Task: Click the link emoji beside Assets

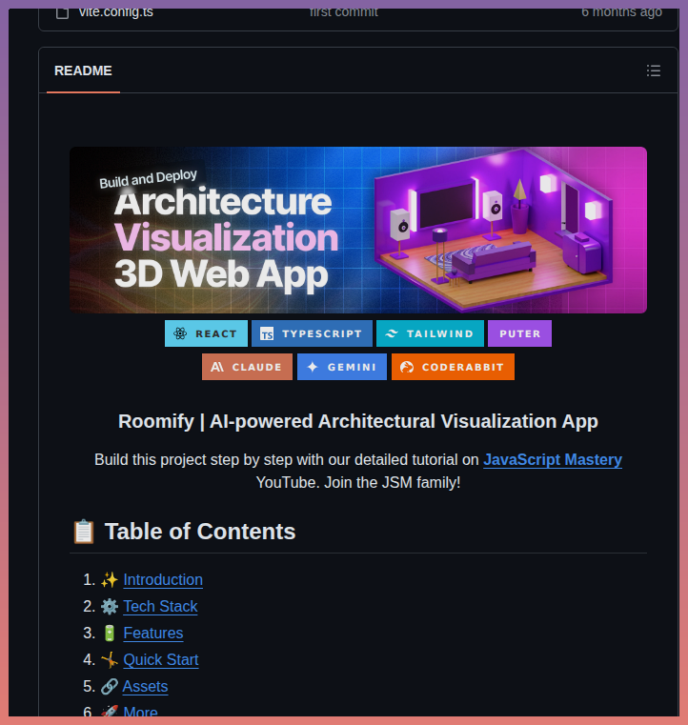Action: (x=110, y=687)
